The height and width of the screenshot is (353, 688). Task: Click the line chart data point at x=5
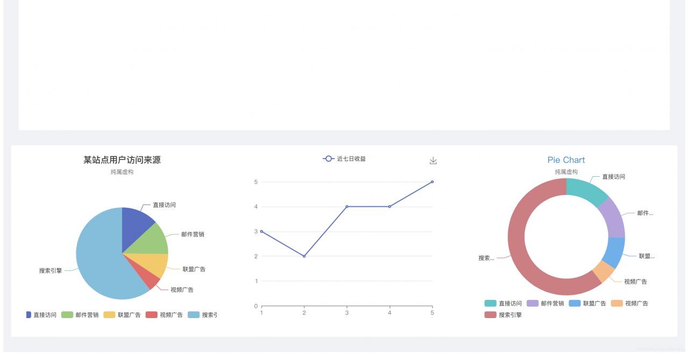coord(432,182)
